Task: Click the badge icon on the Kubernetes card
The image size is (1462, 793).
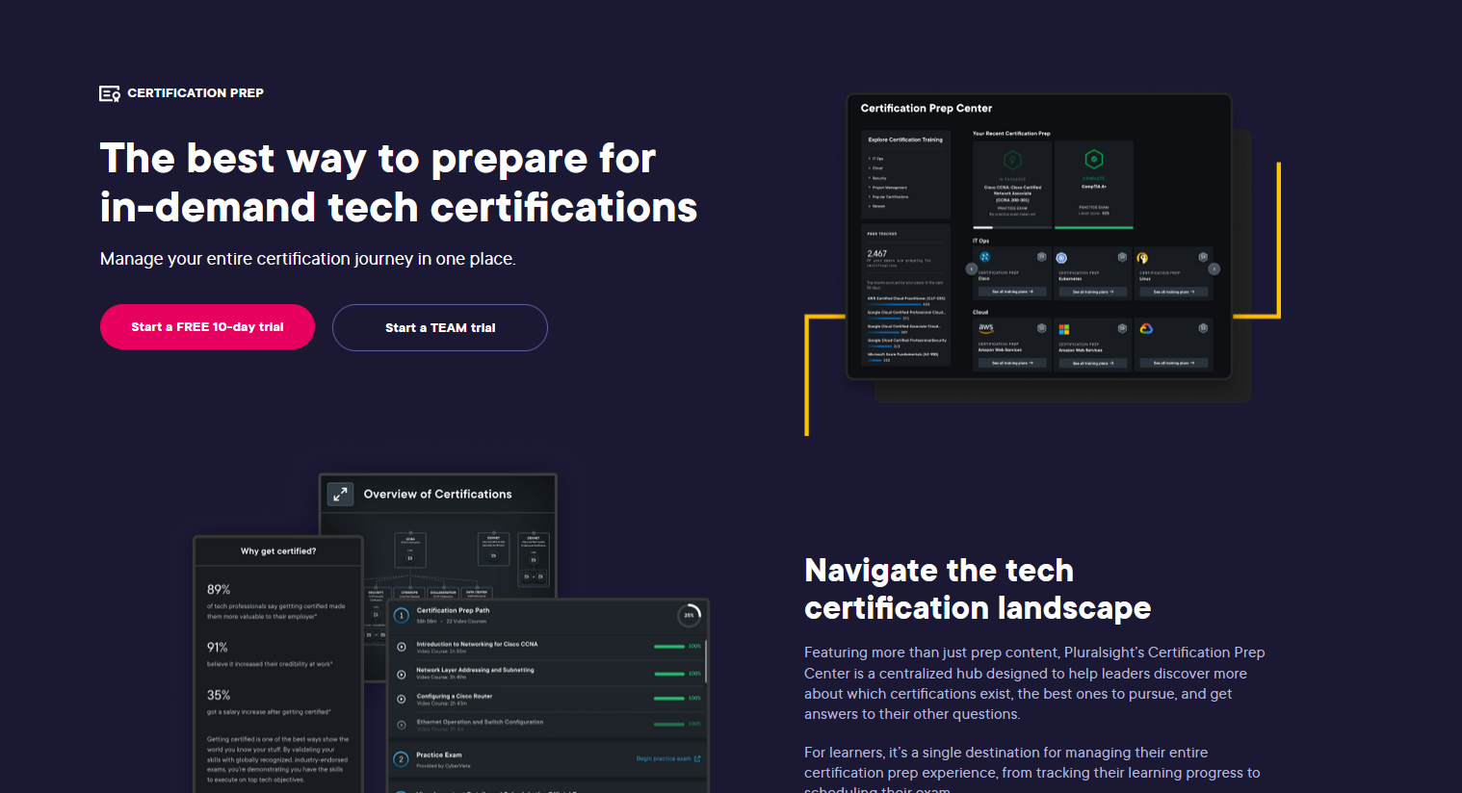Action: coord(1122,257)
